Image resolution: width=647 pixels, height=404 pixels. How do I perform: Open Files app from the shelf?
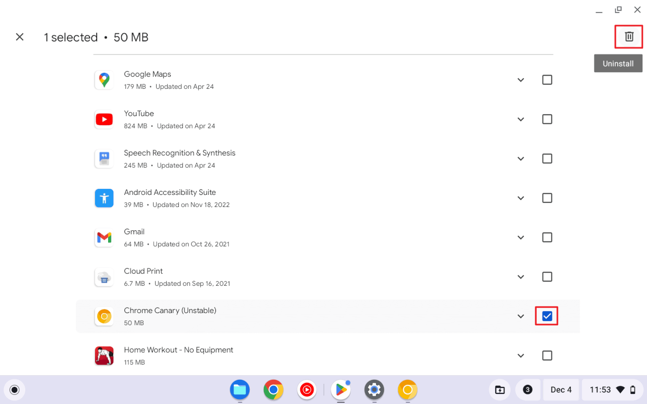tap(240, 390)
